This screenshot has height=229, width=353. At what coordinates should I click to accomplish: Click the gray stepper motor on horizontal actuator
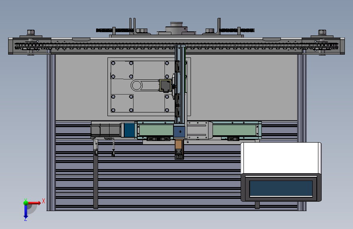click(x=105, y=130)
